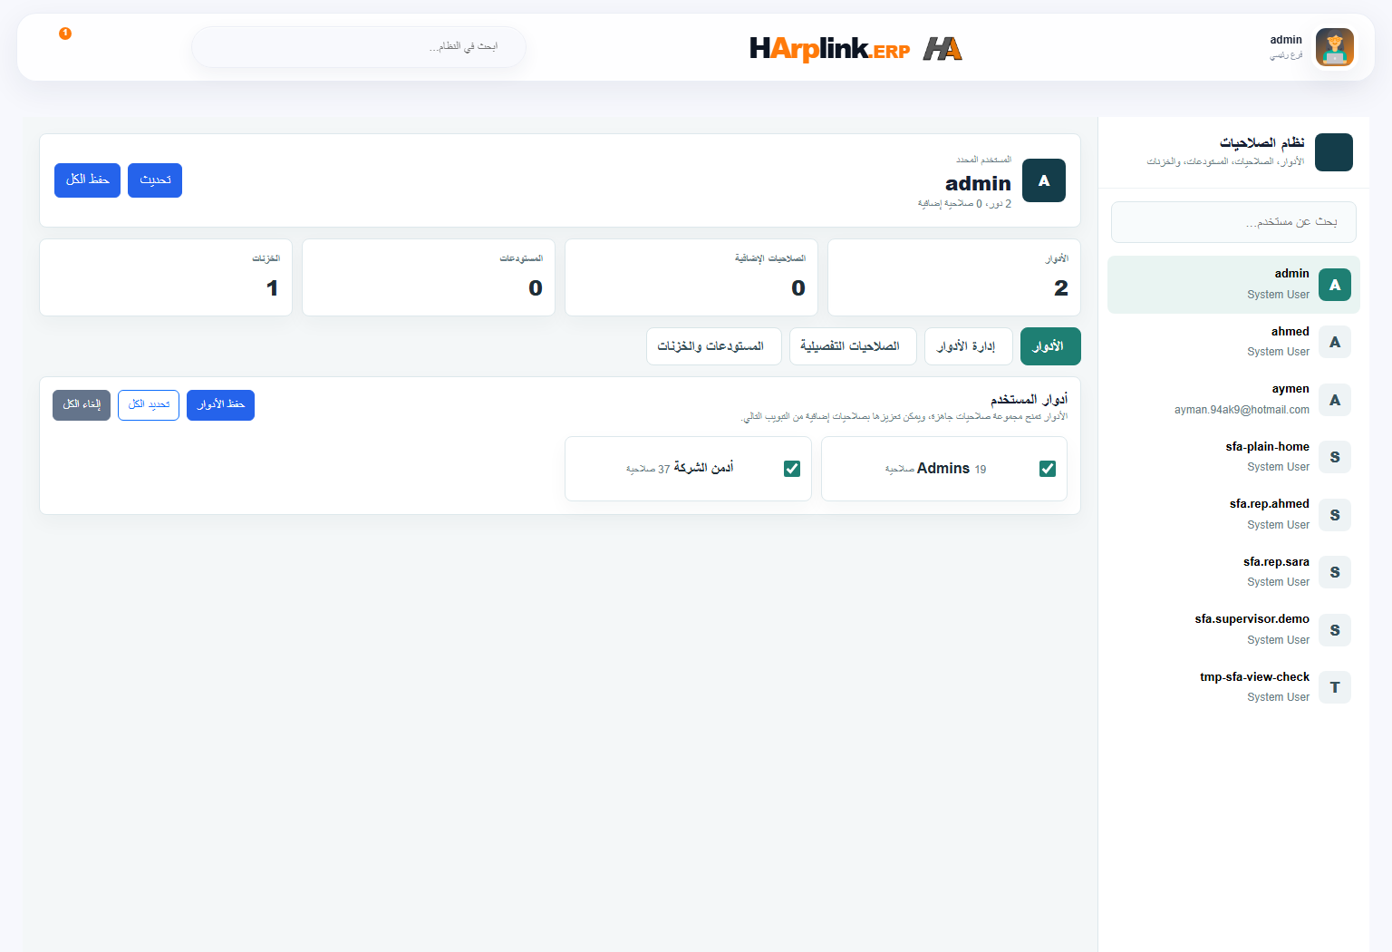
Task: Open the الأدوار tab
Action: tap(1050, 346)
